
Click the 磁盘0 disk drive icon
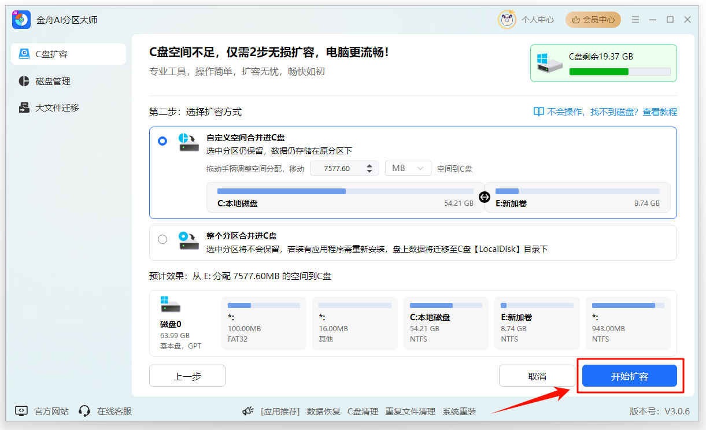[170, 305]
